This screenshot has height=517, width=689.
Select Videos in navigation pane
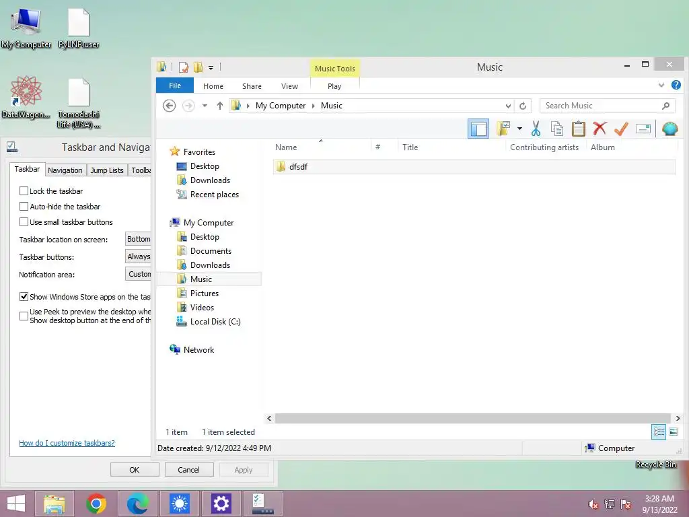[x=202, y=307]
